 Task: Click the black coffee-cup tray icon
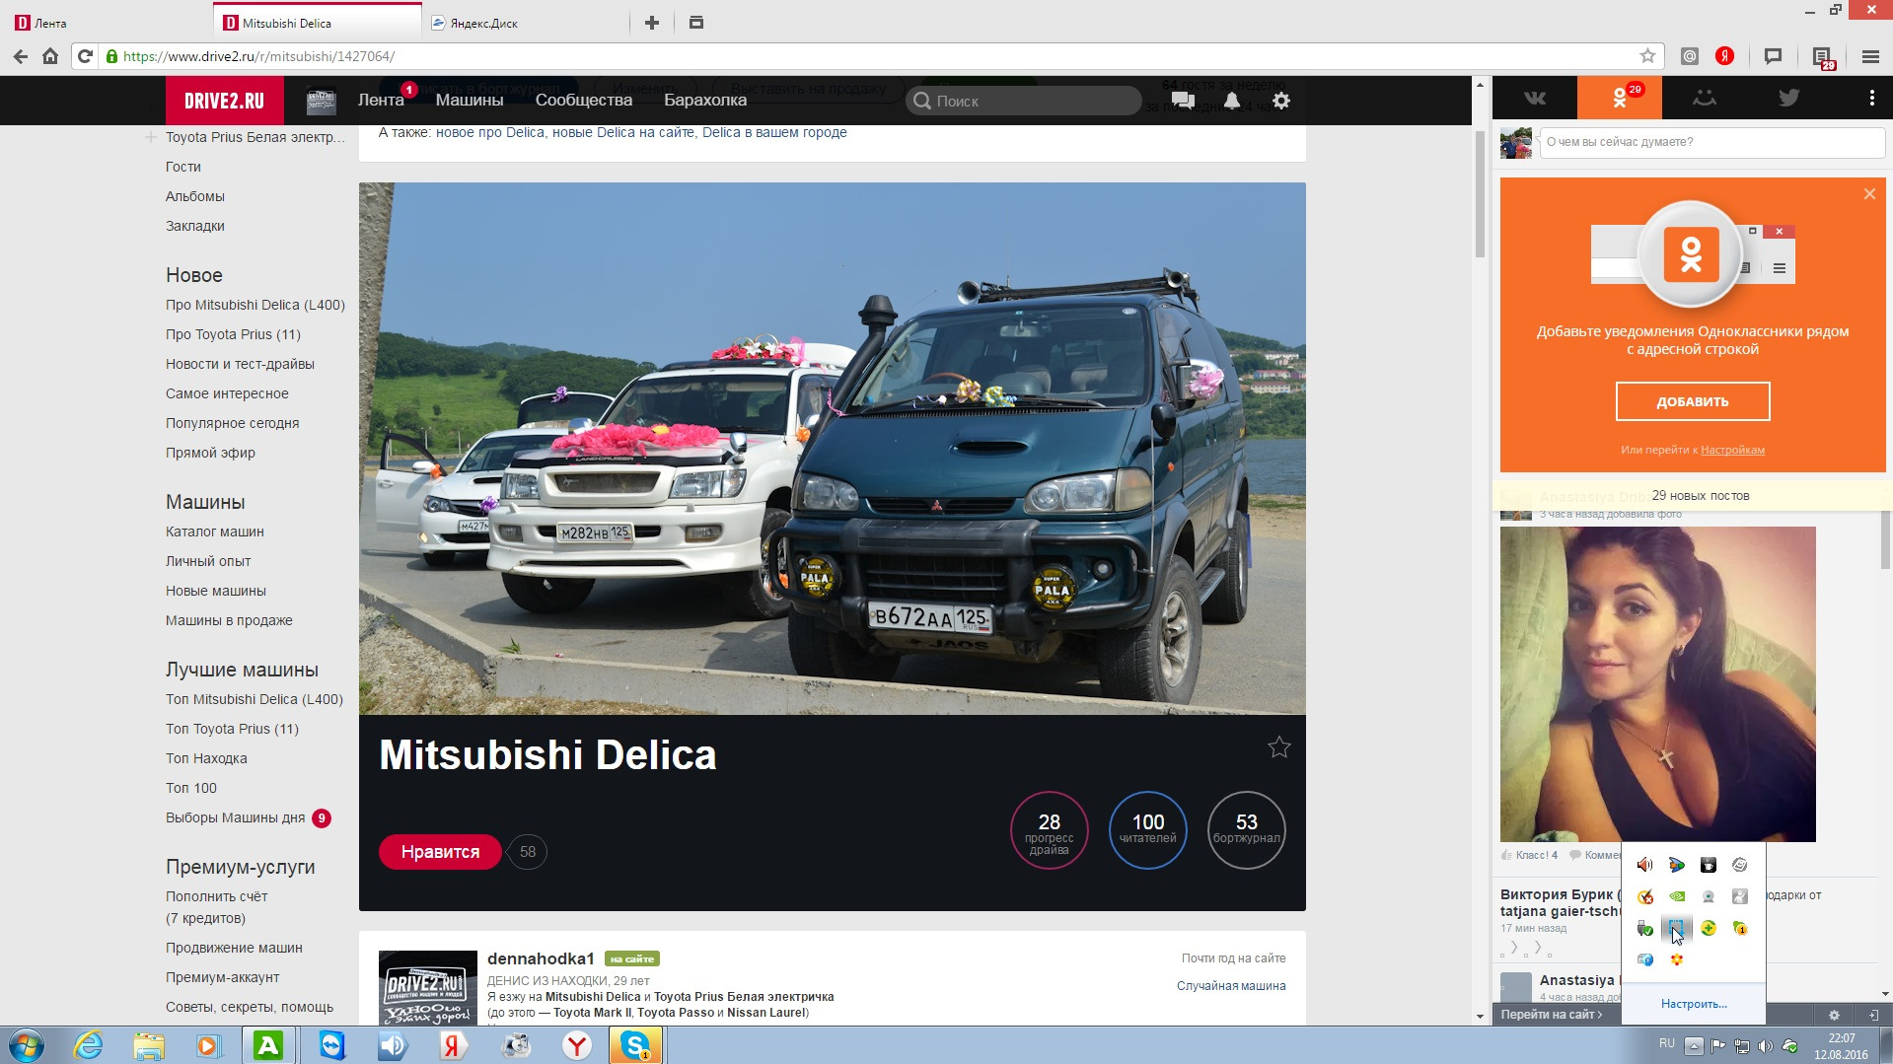pyautogui.click(x=1709, y=865)
